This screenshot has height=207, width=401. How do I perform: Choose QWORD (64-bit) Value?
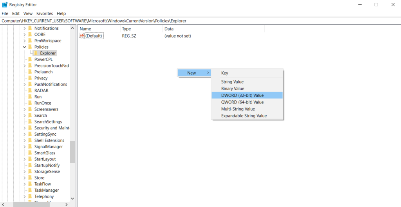[x=247, y=102]
